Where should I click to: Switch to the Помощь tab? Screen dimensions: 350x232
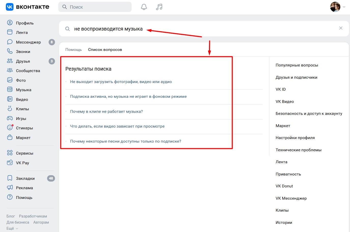click(x=74, y=50)
